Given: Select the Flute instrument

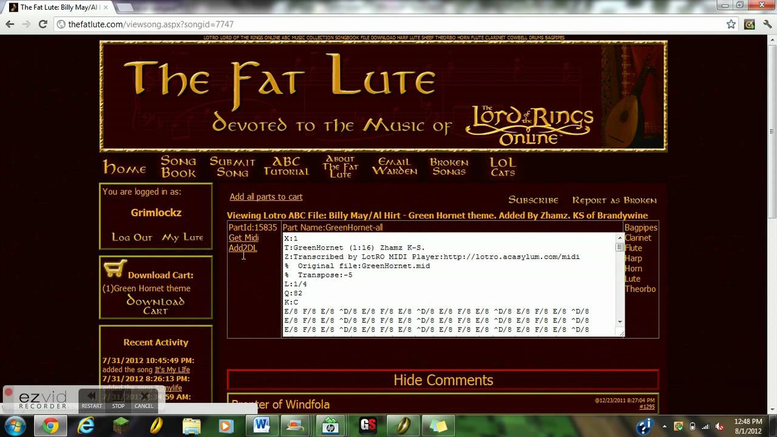Looking at the screenshot, I should (633, 248).
